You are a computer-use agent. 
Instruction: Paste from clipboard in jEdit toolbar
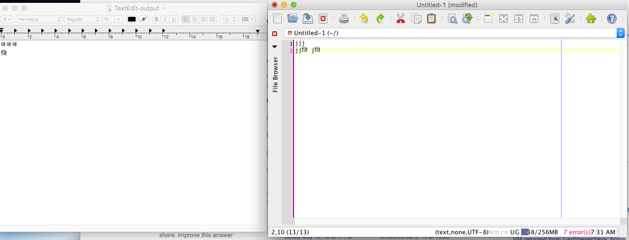(431, 18)
